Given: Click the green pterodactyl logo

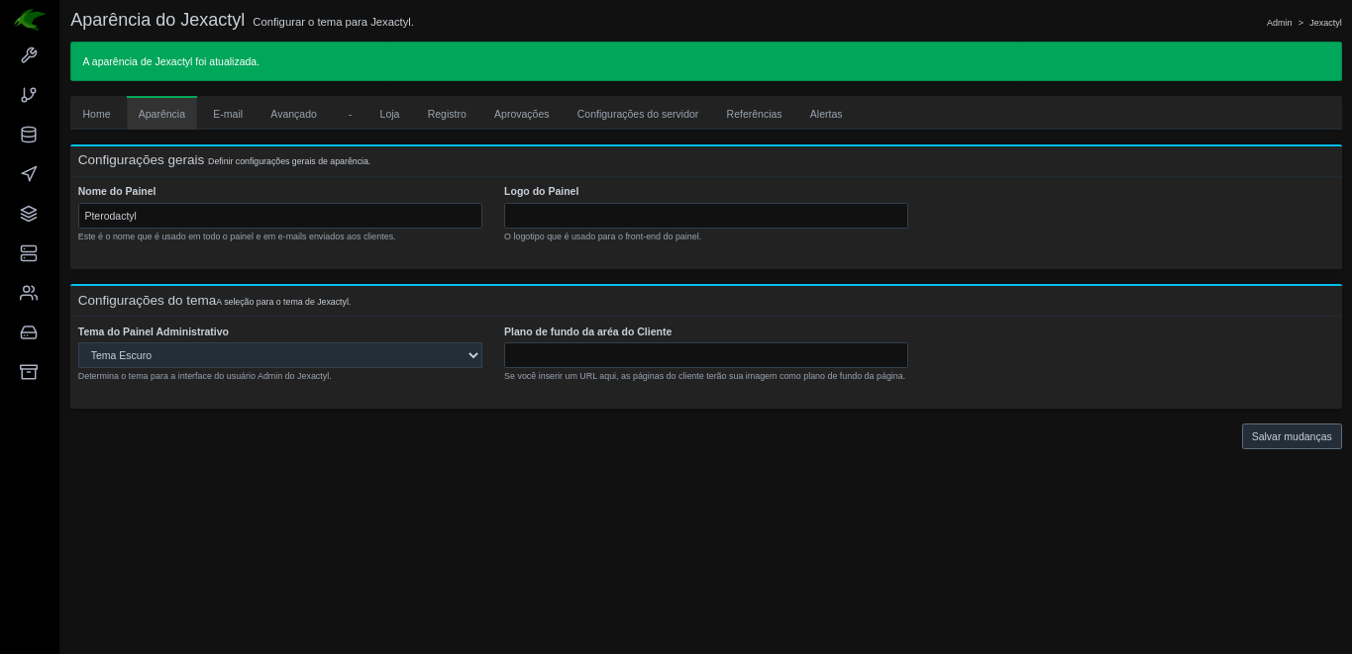Looking at the screenshot, I should [x=30, y=19].
